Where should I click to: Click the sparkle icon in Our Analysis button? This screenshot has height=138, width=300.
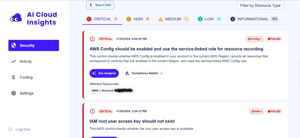(94, 73)
